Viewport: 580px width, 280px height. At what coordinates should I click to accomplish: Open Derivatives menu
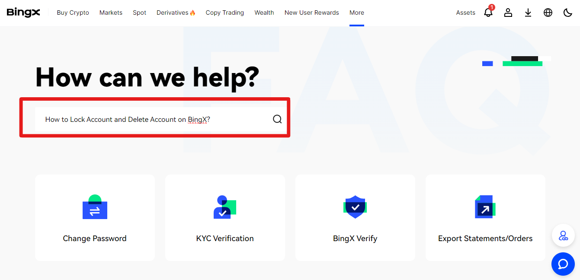[176, 13]
